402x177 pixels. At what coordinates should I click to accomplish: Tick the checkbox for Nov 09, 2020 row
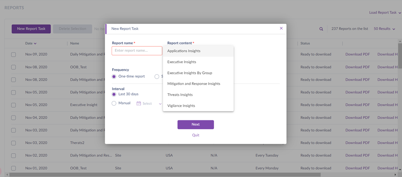[14, 55]
